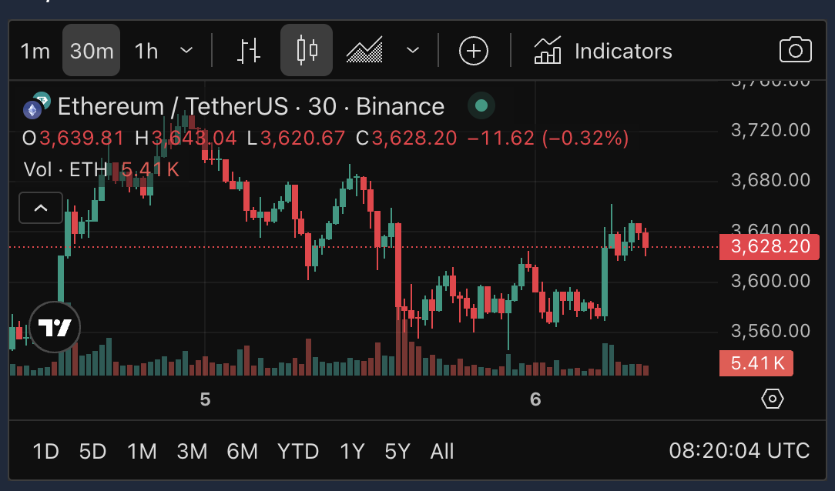Image resolution: width=835 pixels, height=491 pixels.
Task: Select the 5D date range
Action: coord(92,451)
